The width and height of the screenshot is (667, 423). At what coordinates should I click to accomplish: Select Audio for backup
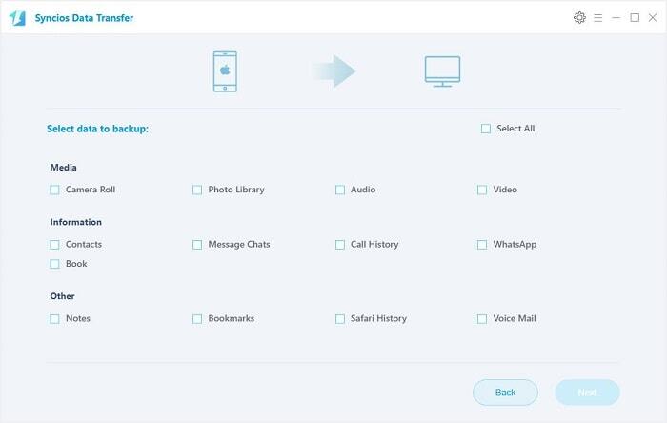click(x=340, y=190)
